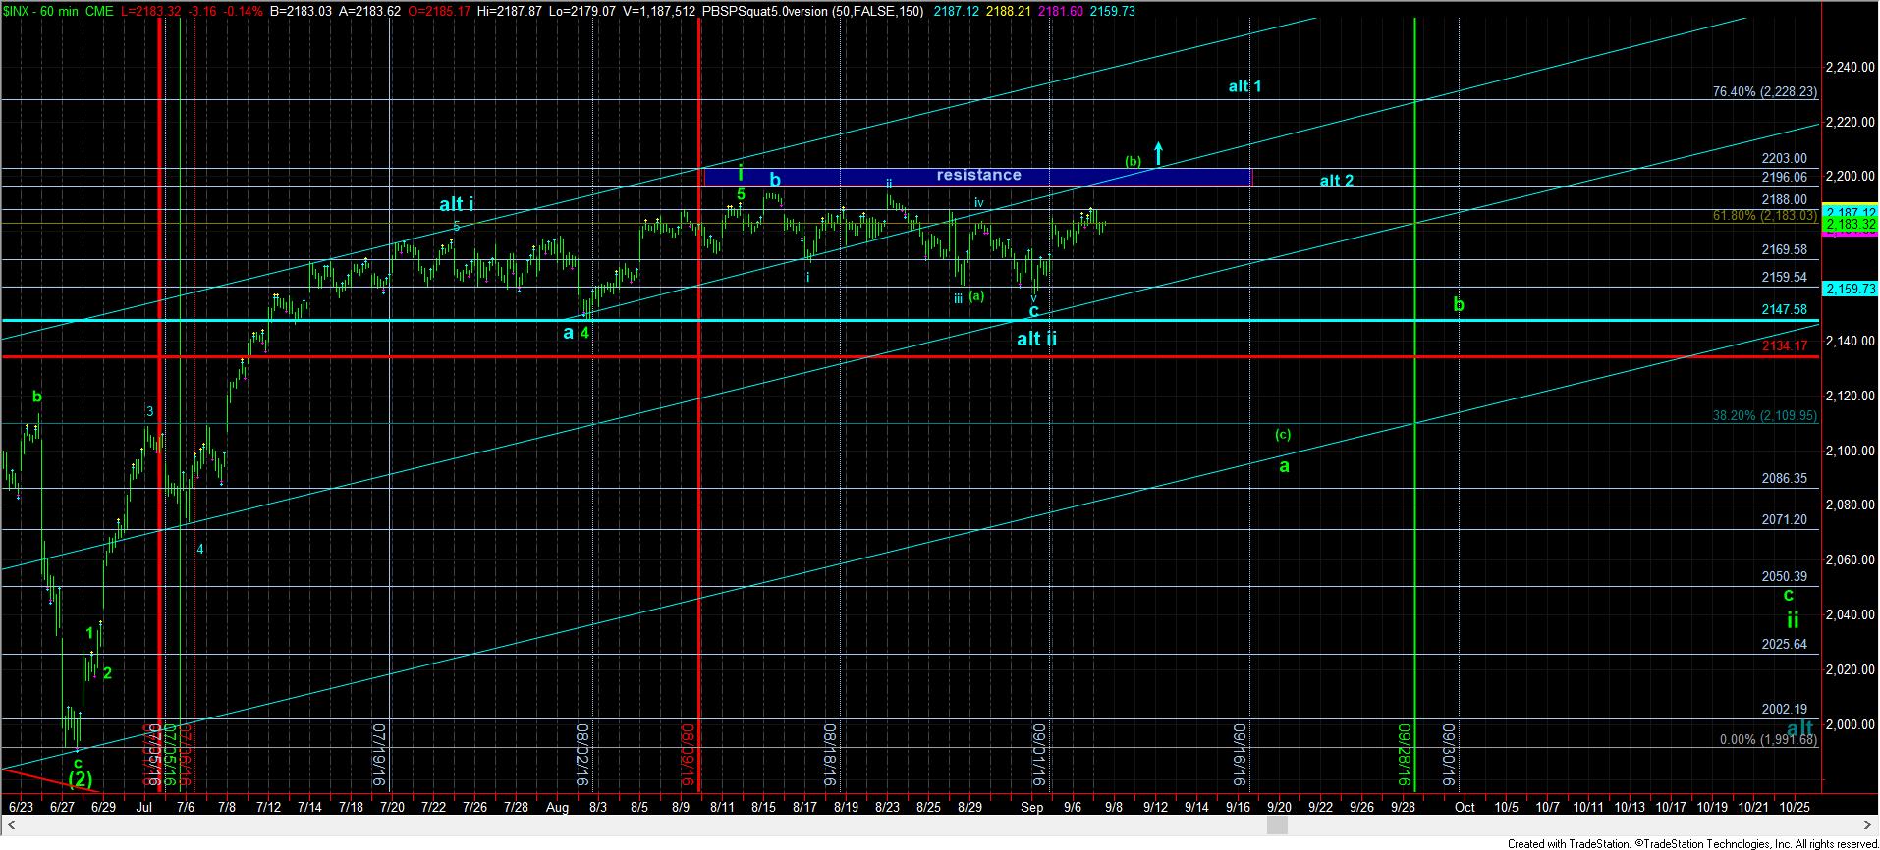Screen dimensions: 1880x850
Task: Click the '2,240.00' label on the price axis
Action: [1850, 67]
